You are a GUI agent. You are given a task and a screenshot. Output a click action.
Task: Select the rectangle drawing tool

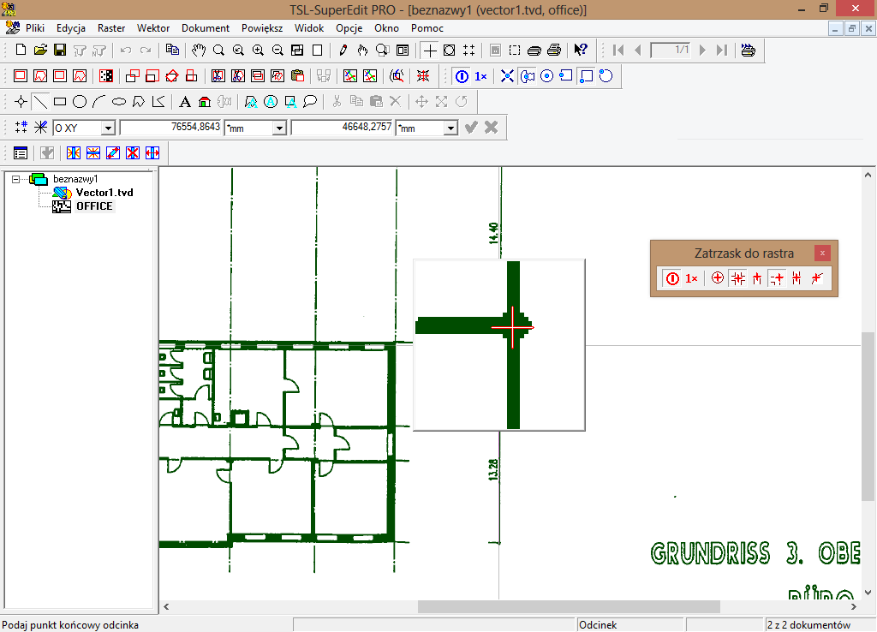(60, 102)
